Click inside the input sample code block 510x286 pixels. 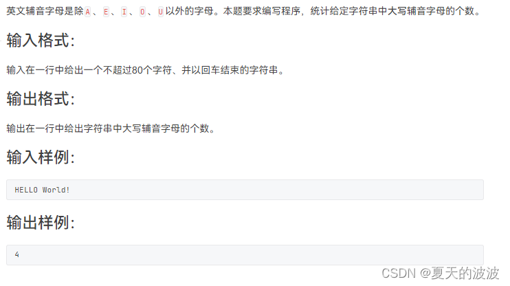[x=245, y=190]
